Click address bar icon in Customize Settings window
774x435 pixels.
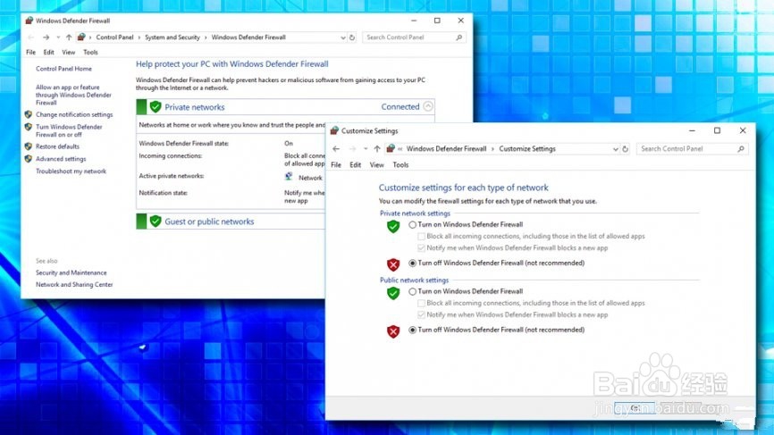point(391,148)
